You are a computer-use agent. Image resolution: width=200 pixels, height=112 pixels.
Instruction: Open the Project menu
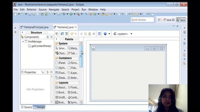coord(75,10)
